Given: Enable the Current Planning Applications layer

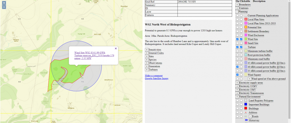Looking at the screenshot, I should (x=237, y=16).
